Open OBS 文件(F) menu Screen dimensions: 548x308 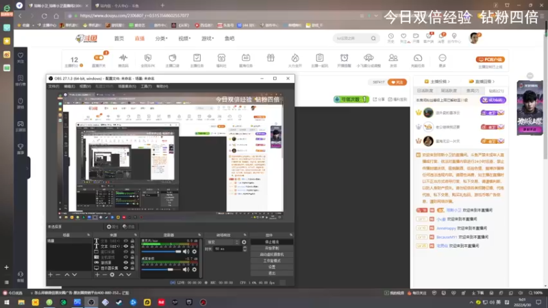pos(54,86)
